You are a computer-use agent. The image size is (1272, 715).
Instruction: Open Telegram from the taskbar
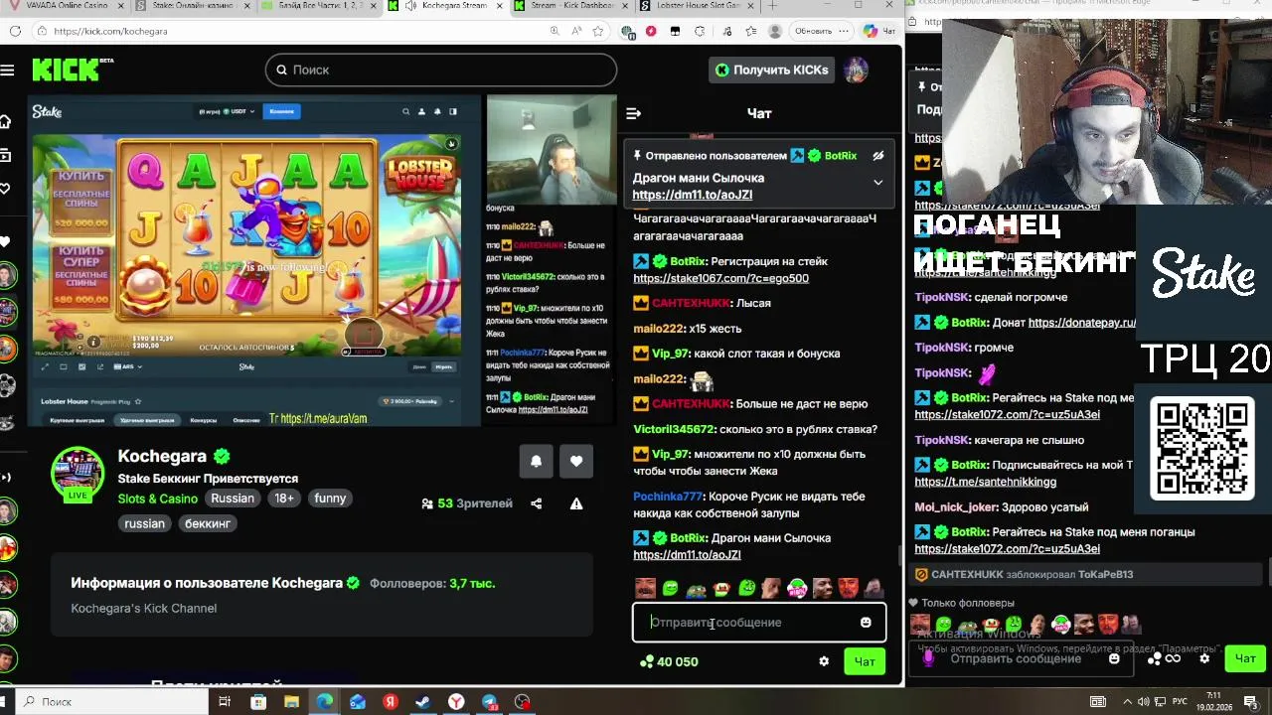(489, 701)
